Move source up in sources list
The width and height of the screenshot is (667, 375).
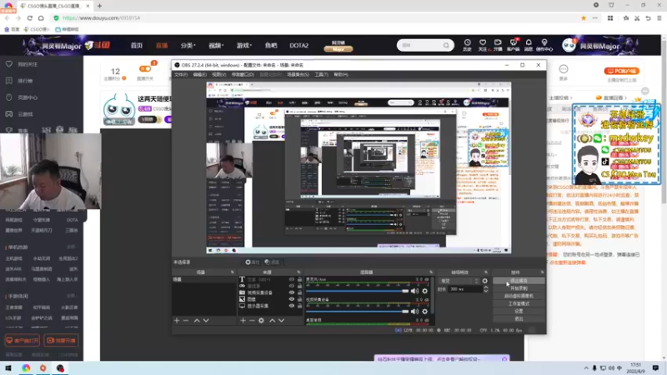pyautogui.click(x=273, y=320)
